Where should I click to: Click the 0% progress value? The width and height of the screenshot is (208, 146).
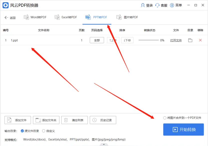[162, 40]
